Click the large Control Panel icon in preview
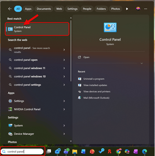The height and width of the screenshot is (156, 155). [110, 27]
